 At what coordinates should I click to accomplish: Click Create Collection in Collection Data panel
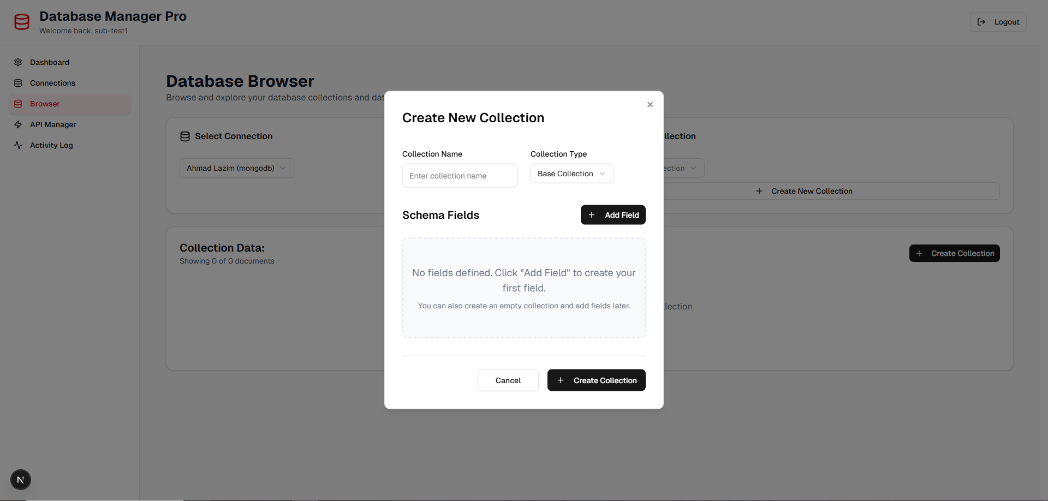coord(955,253)
